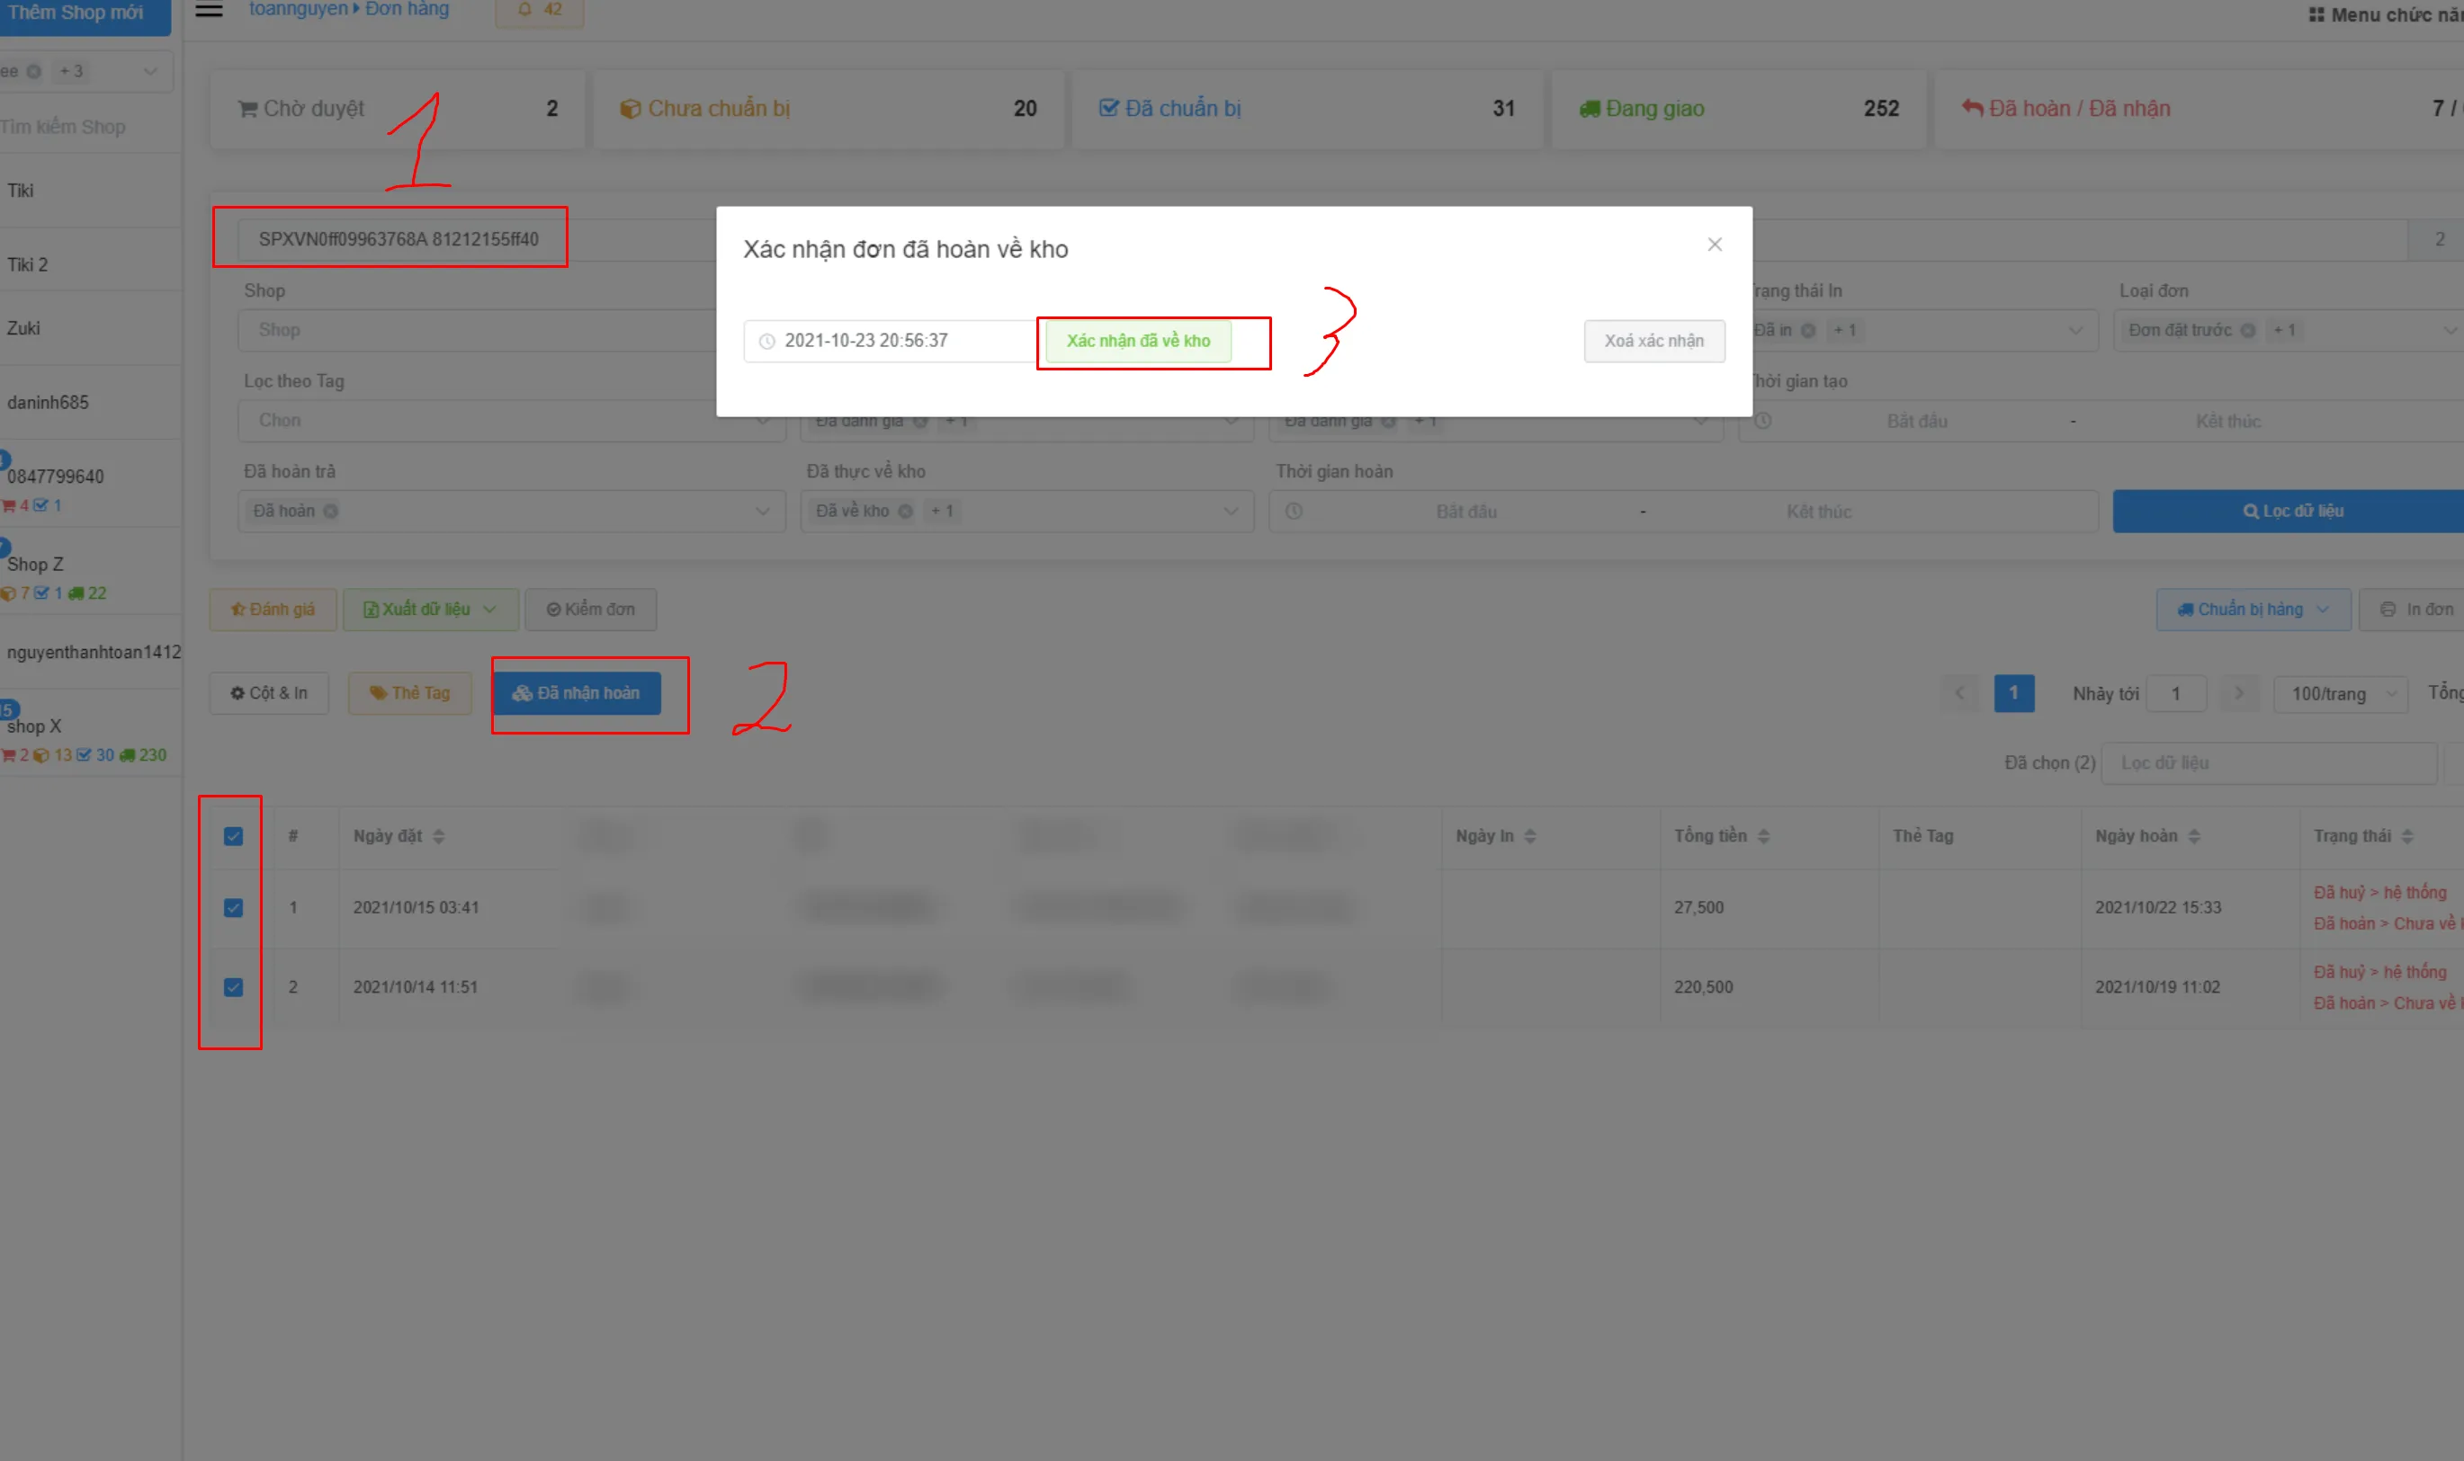This screenshot has width=2464, height=1461.
Task: Uncheck the row 2 order checkbox
Action: pyautogui.click(x=233, y=987)
